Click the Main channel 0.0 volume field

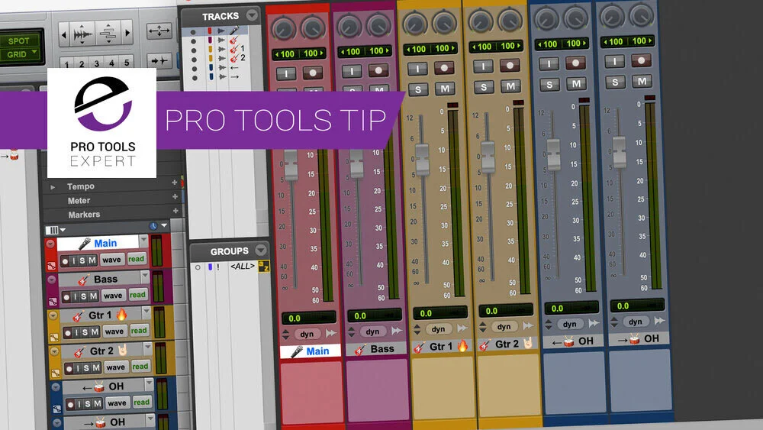pyautogui.click(x=308, y=318)
